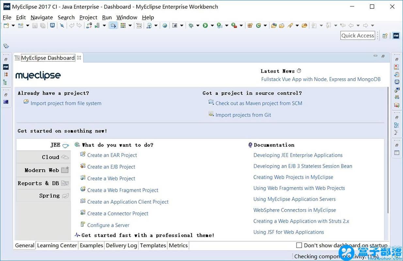
Task: Open the New wizard dropdown arrow
Action: click(13, 25)
